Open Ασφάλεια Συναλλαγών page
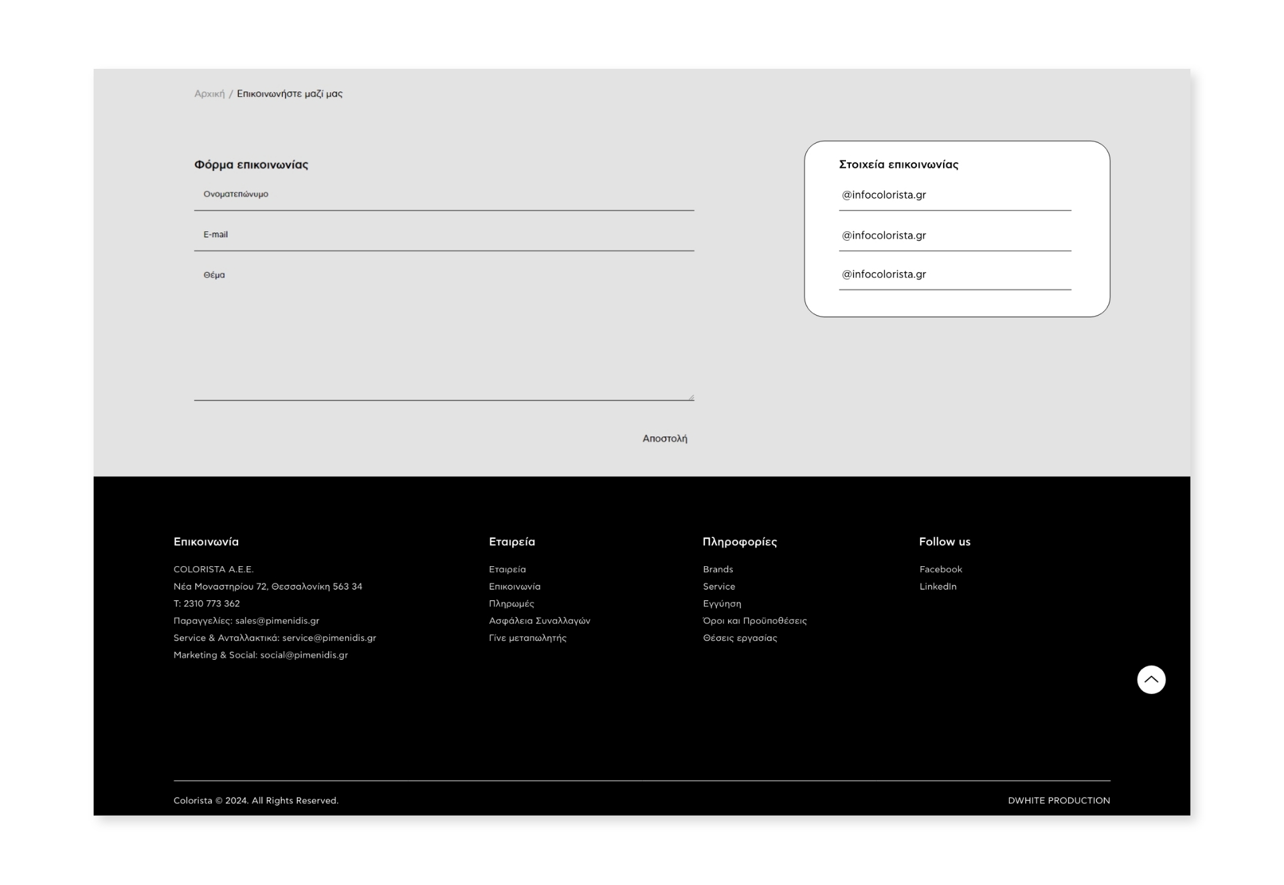The width and height of the screenshot is (1284, 885). coord(539,620)
